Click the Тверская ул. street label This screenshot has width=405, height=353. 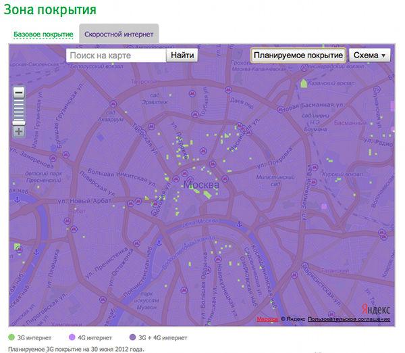coord(145,139)
